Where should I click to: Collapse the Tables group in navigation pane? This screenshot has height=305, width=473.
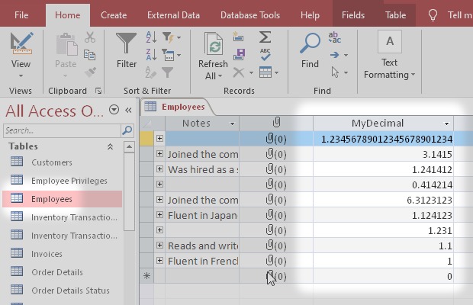[x=110, y=146]
